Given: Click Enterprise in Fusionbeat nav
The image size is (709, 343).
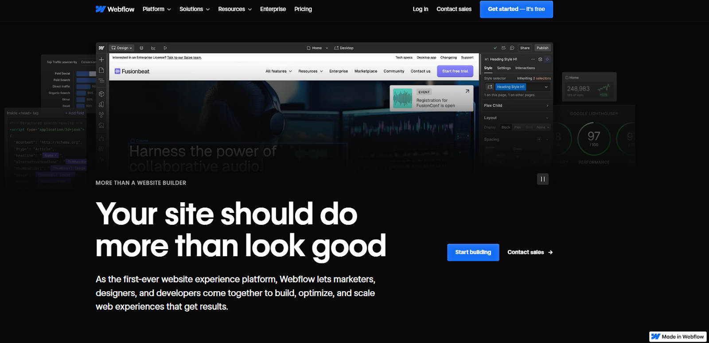Looking at the screenshot, I should 339,71.
